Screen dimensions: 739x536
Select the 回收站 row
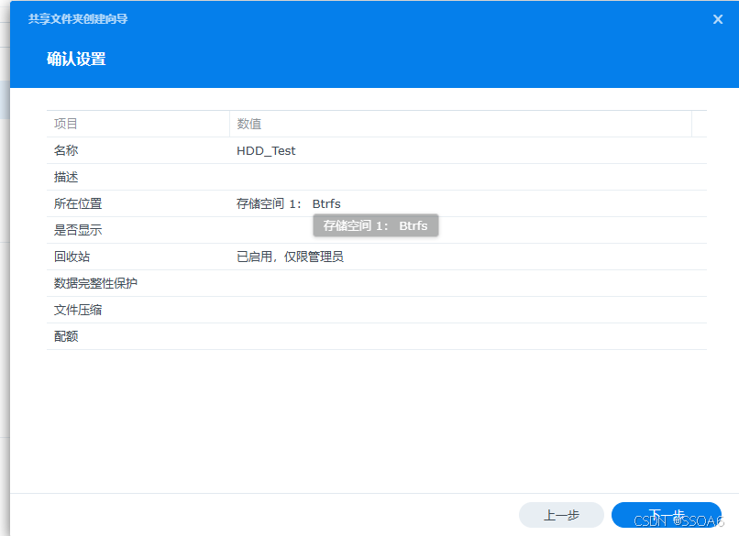pos(138,257)
